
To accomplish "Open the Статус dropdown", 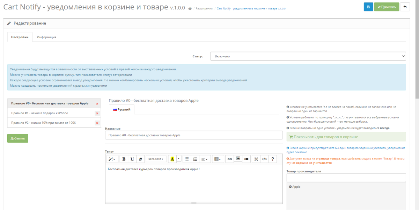I will (308, 56).
